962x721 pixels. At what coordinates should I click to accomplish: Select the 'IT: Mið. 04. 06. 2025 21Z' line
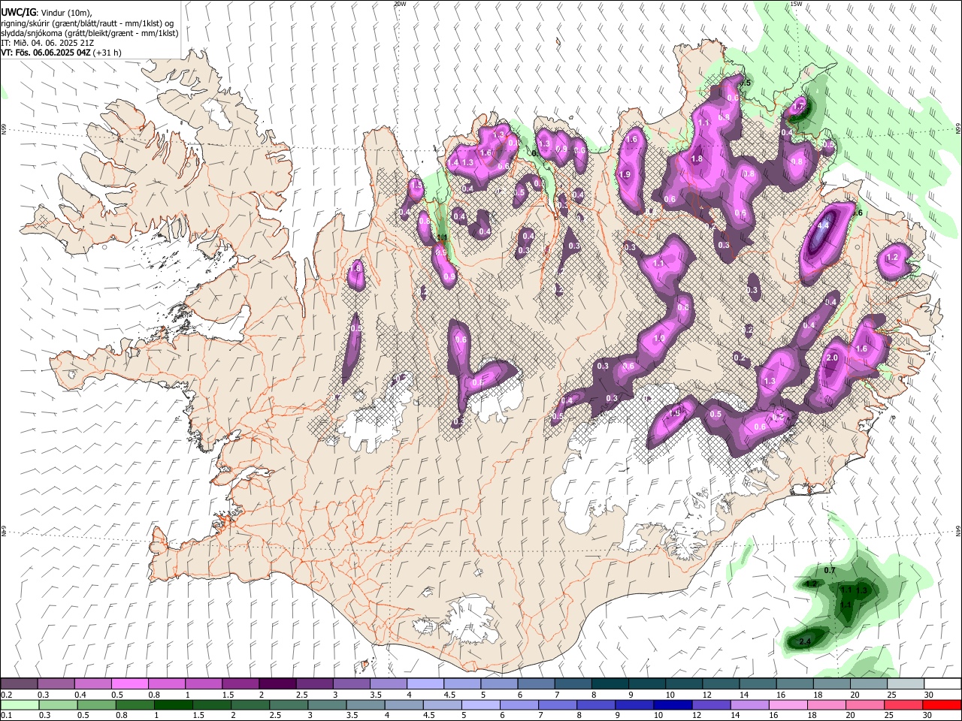(47, 43)
